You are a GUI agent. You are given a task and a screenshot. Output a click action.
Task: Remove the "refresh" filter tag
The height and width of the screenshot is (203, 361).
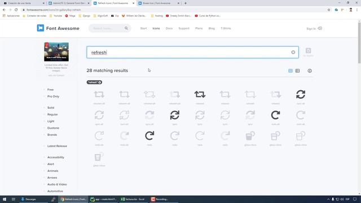[x=99, y=82]
